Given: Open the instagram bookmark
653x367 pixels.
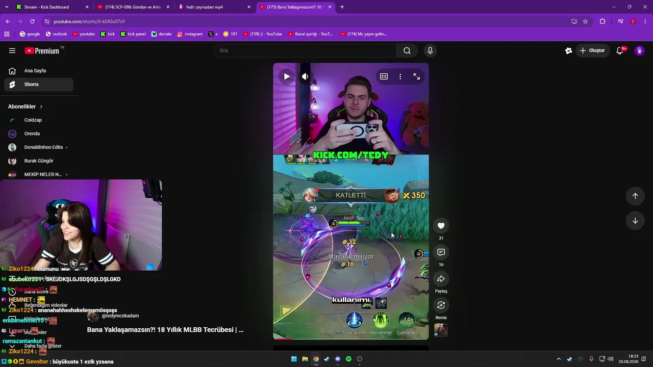Looking at the screenshot, I should 190,34.
